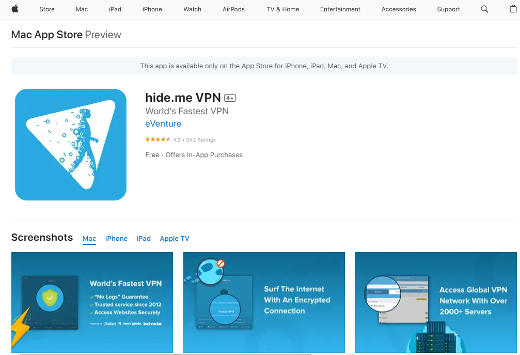Click the star rating icons

point(158,140)
